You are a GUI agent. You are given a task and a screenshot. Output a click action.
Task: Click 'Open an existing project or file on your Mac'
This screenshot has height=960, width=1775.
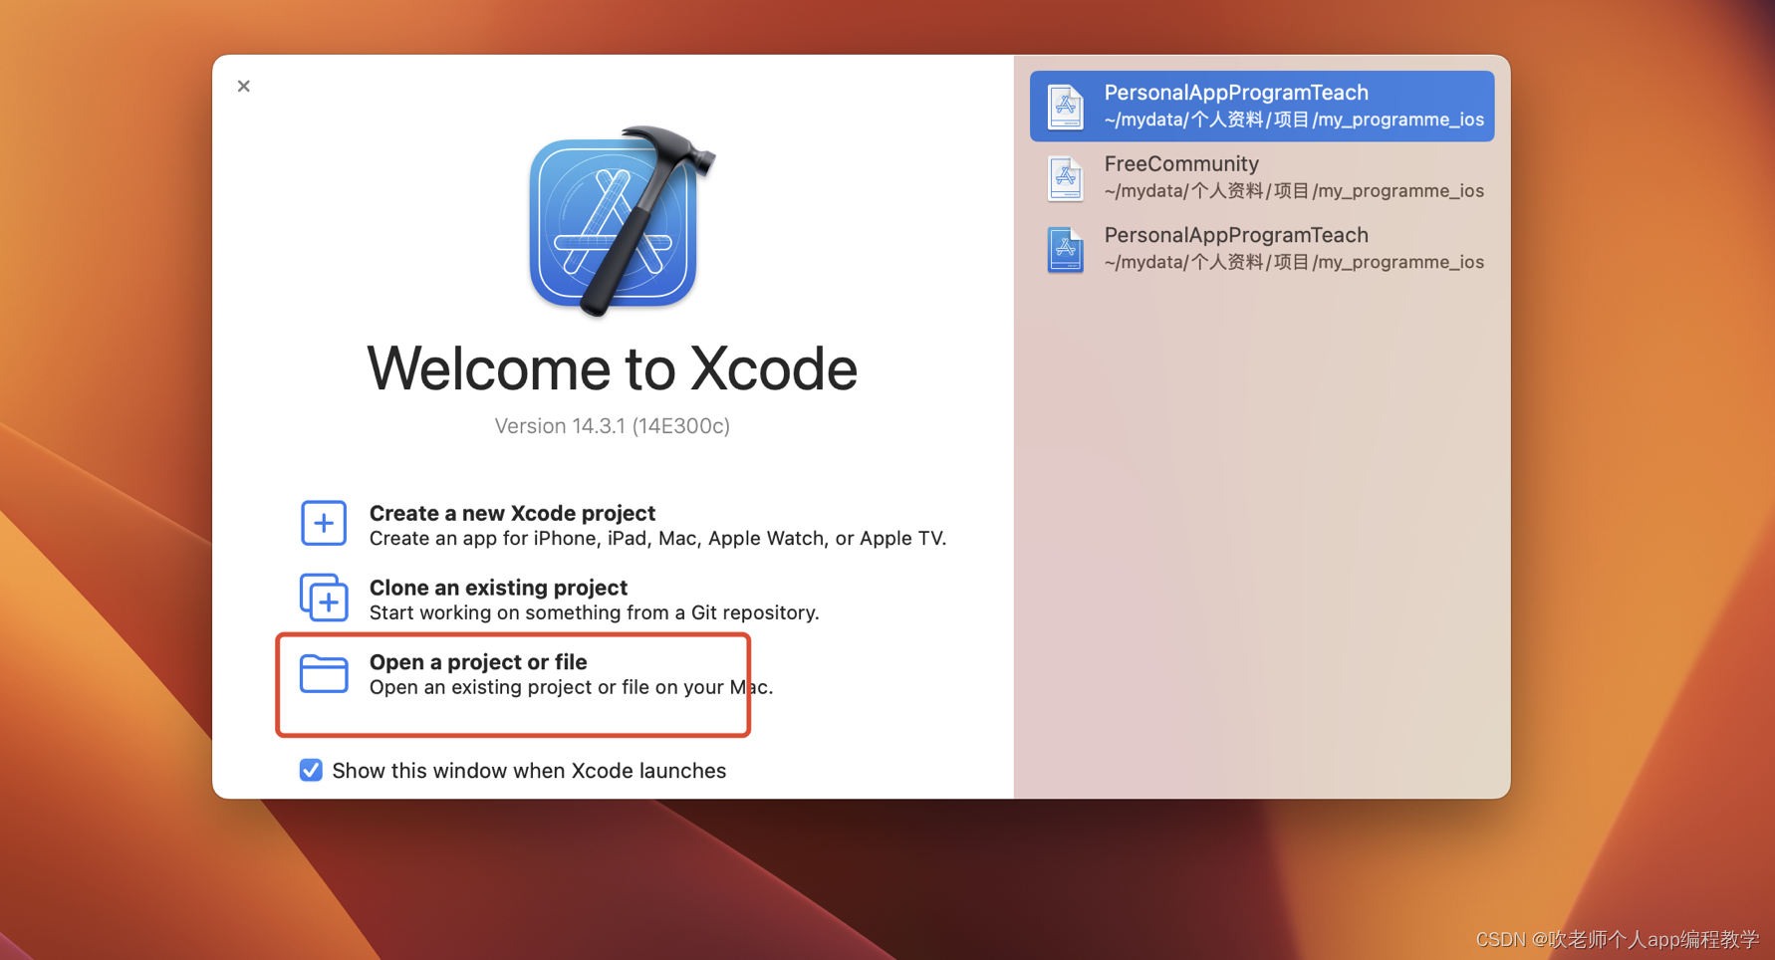point(571,687)
